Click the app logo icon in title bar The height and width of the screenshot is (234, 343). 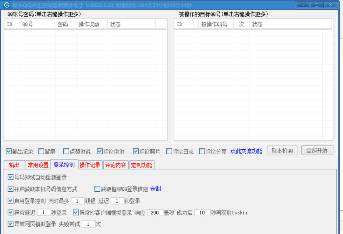point(7,5)
